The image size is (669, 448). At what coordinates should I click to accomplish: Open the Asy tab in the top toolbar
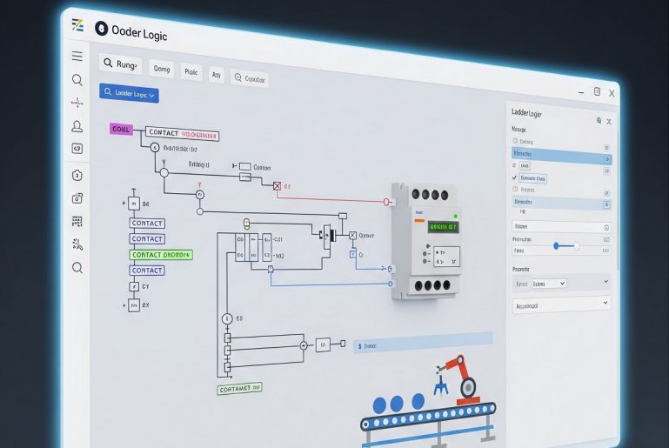click(x=217, y=75)
